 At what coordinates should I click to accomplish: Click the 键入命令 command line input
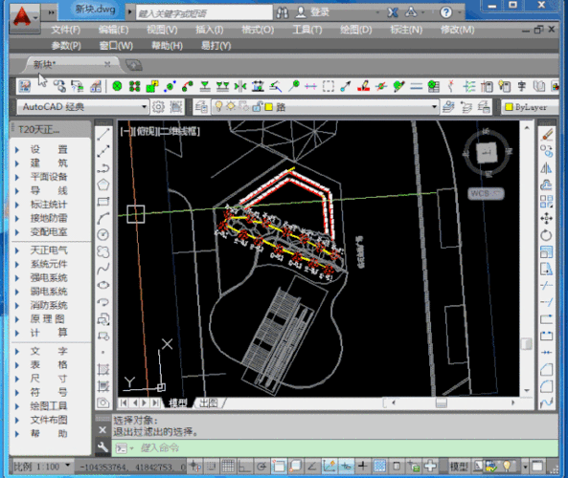point(335,448)
